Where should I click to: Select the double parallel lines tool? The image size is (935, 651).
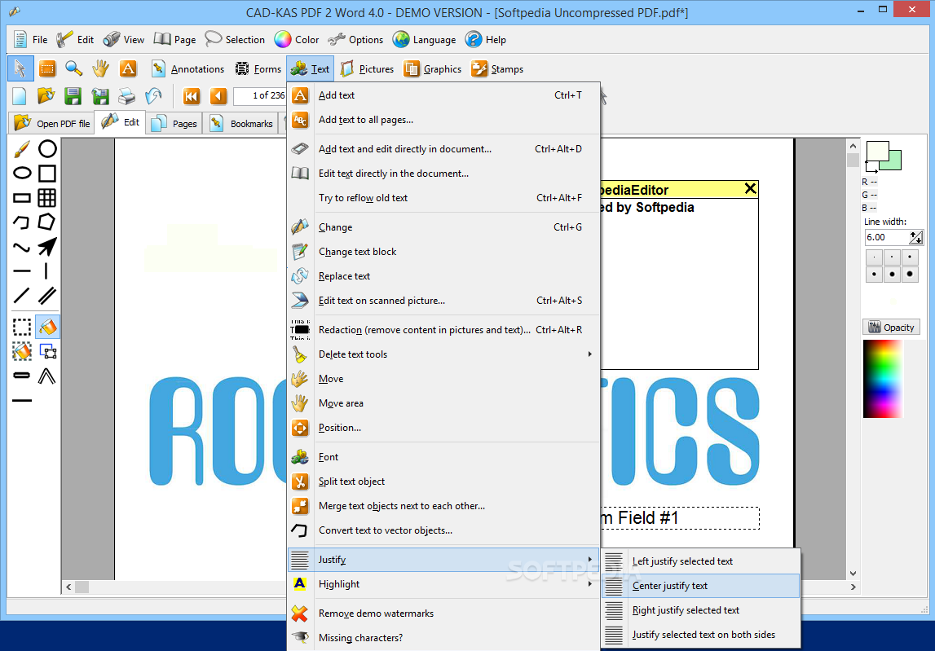pos(47,295)
